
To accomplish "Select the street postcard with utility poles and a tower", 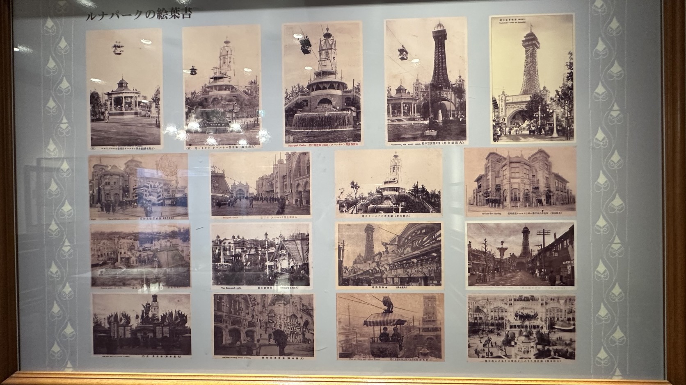I will pos(521,255).
